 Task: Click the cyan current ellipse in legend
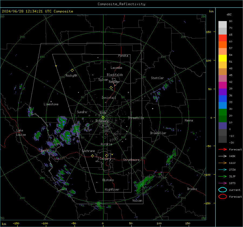point(222,190)
